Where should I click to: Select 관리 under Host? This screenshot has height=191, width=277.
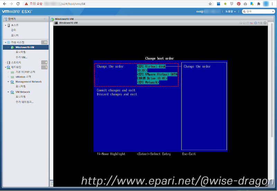click(14, 30)
